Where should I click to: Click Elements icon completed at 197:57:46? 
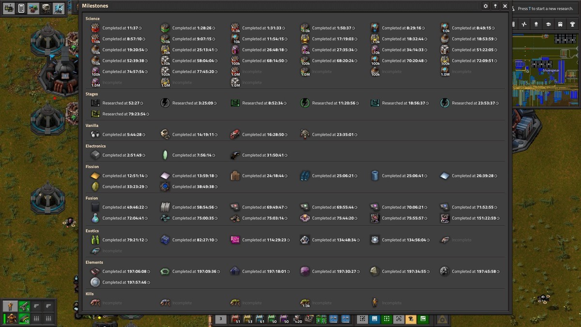point(95,282)
